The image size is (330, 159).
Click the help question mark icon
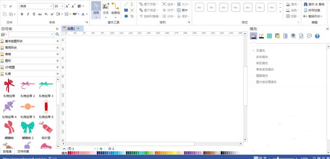[x=317, y=36]
